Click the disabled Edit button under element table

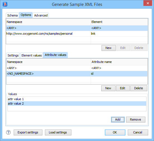tap(123, 48)
